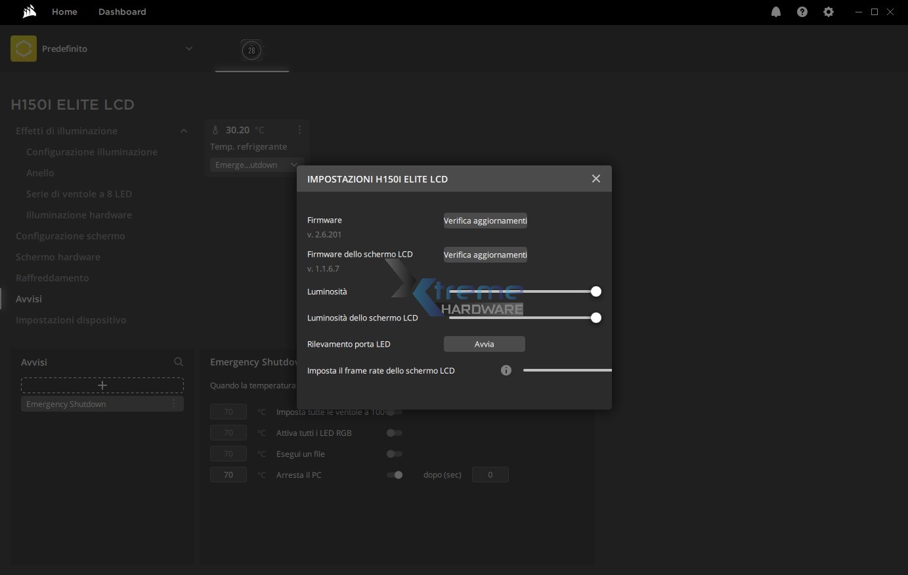Open Impostazioni dispositivo in sidebar

click(x=71, y=320)
